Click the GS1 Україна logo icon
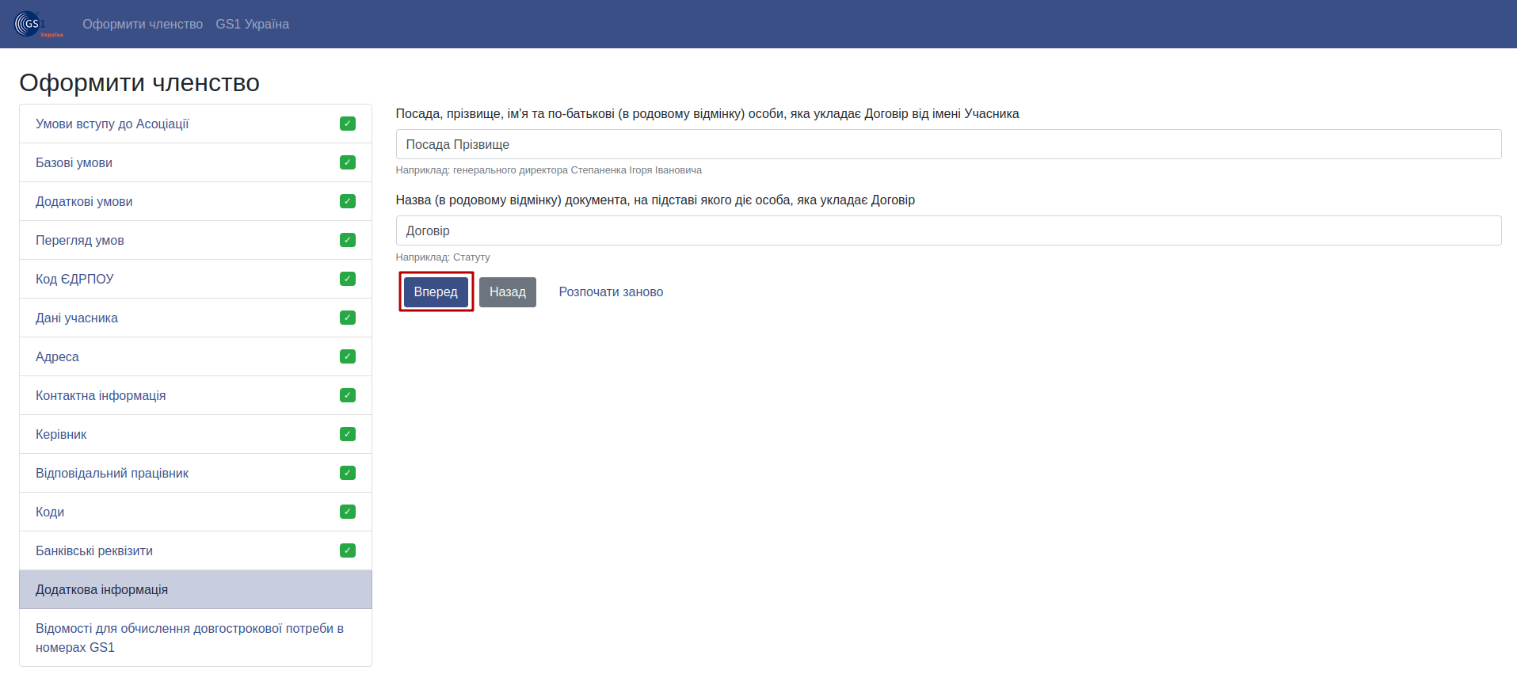This screenshot has width=1517, height=697. click(x=39, y=24)
